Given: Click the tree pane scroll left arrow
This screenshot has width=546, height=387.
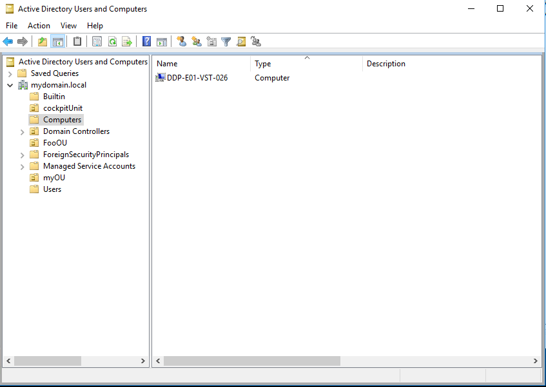Looking at the screenshot, I should pos(8,361).
